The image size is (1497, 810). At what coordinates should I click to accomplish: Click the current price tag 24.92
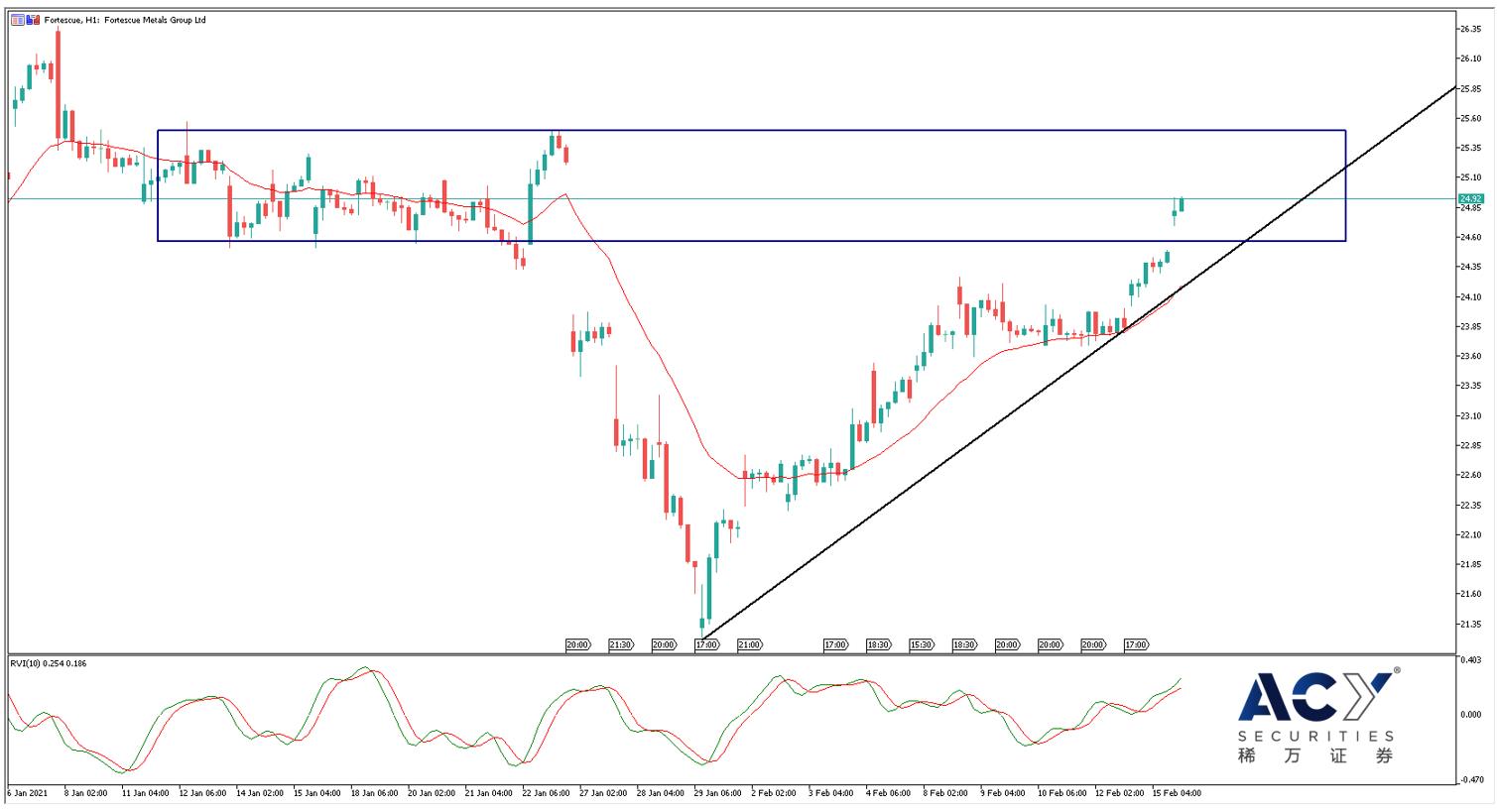tap(1470, 199)
